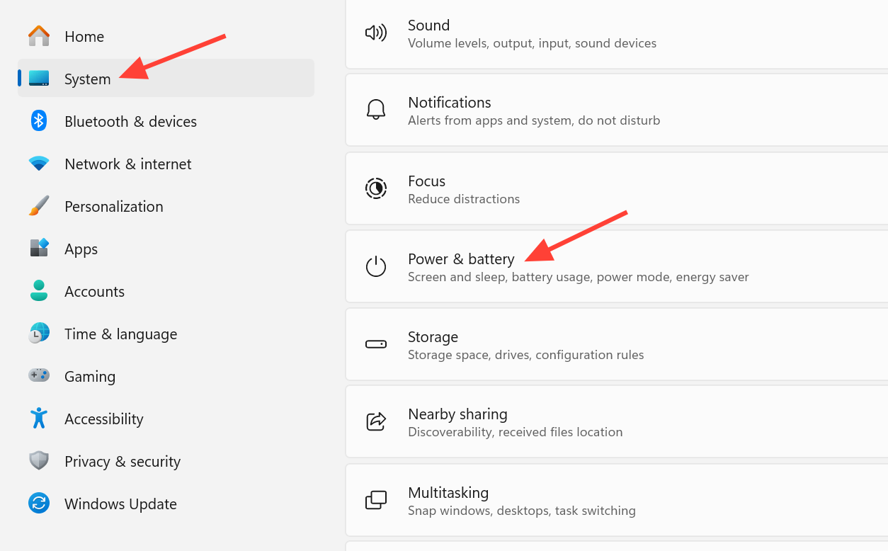This screenshot has width=888, height=551.
Task: Open Power & battery settings
Action: [616, 267]
